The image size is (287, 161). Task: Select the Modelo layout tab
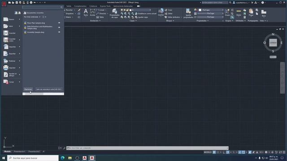tap(7, 152)
